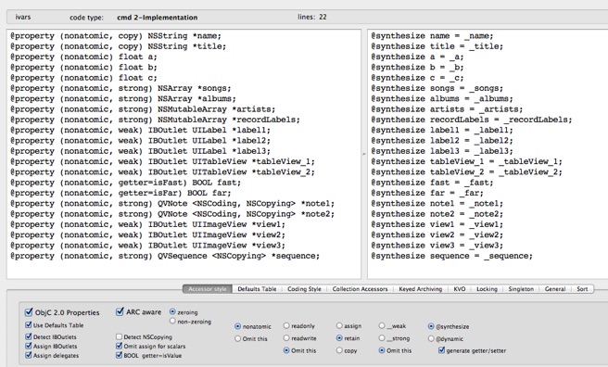Uncheck the ARC aware checkbox
This screenshot has width=608, height=367.
pyautogui.click(x=120, y=311)
